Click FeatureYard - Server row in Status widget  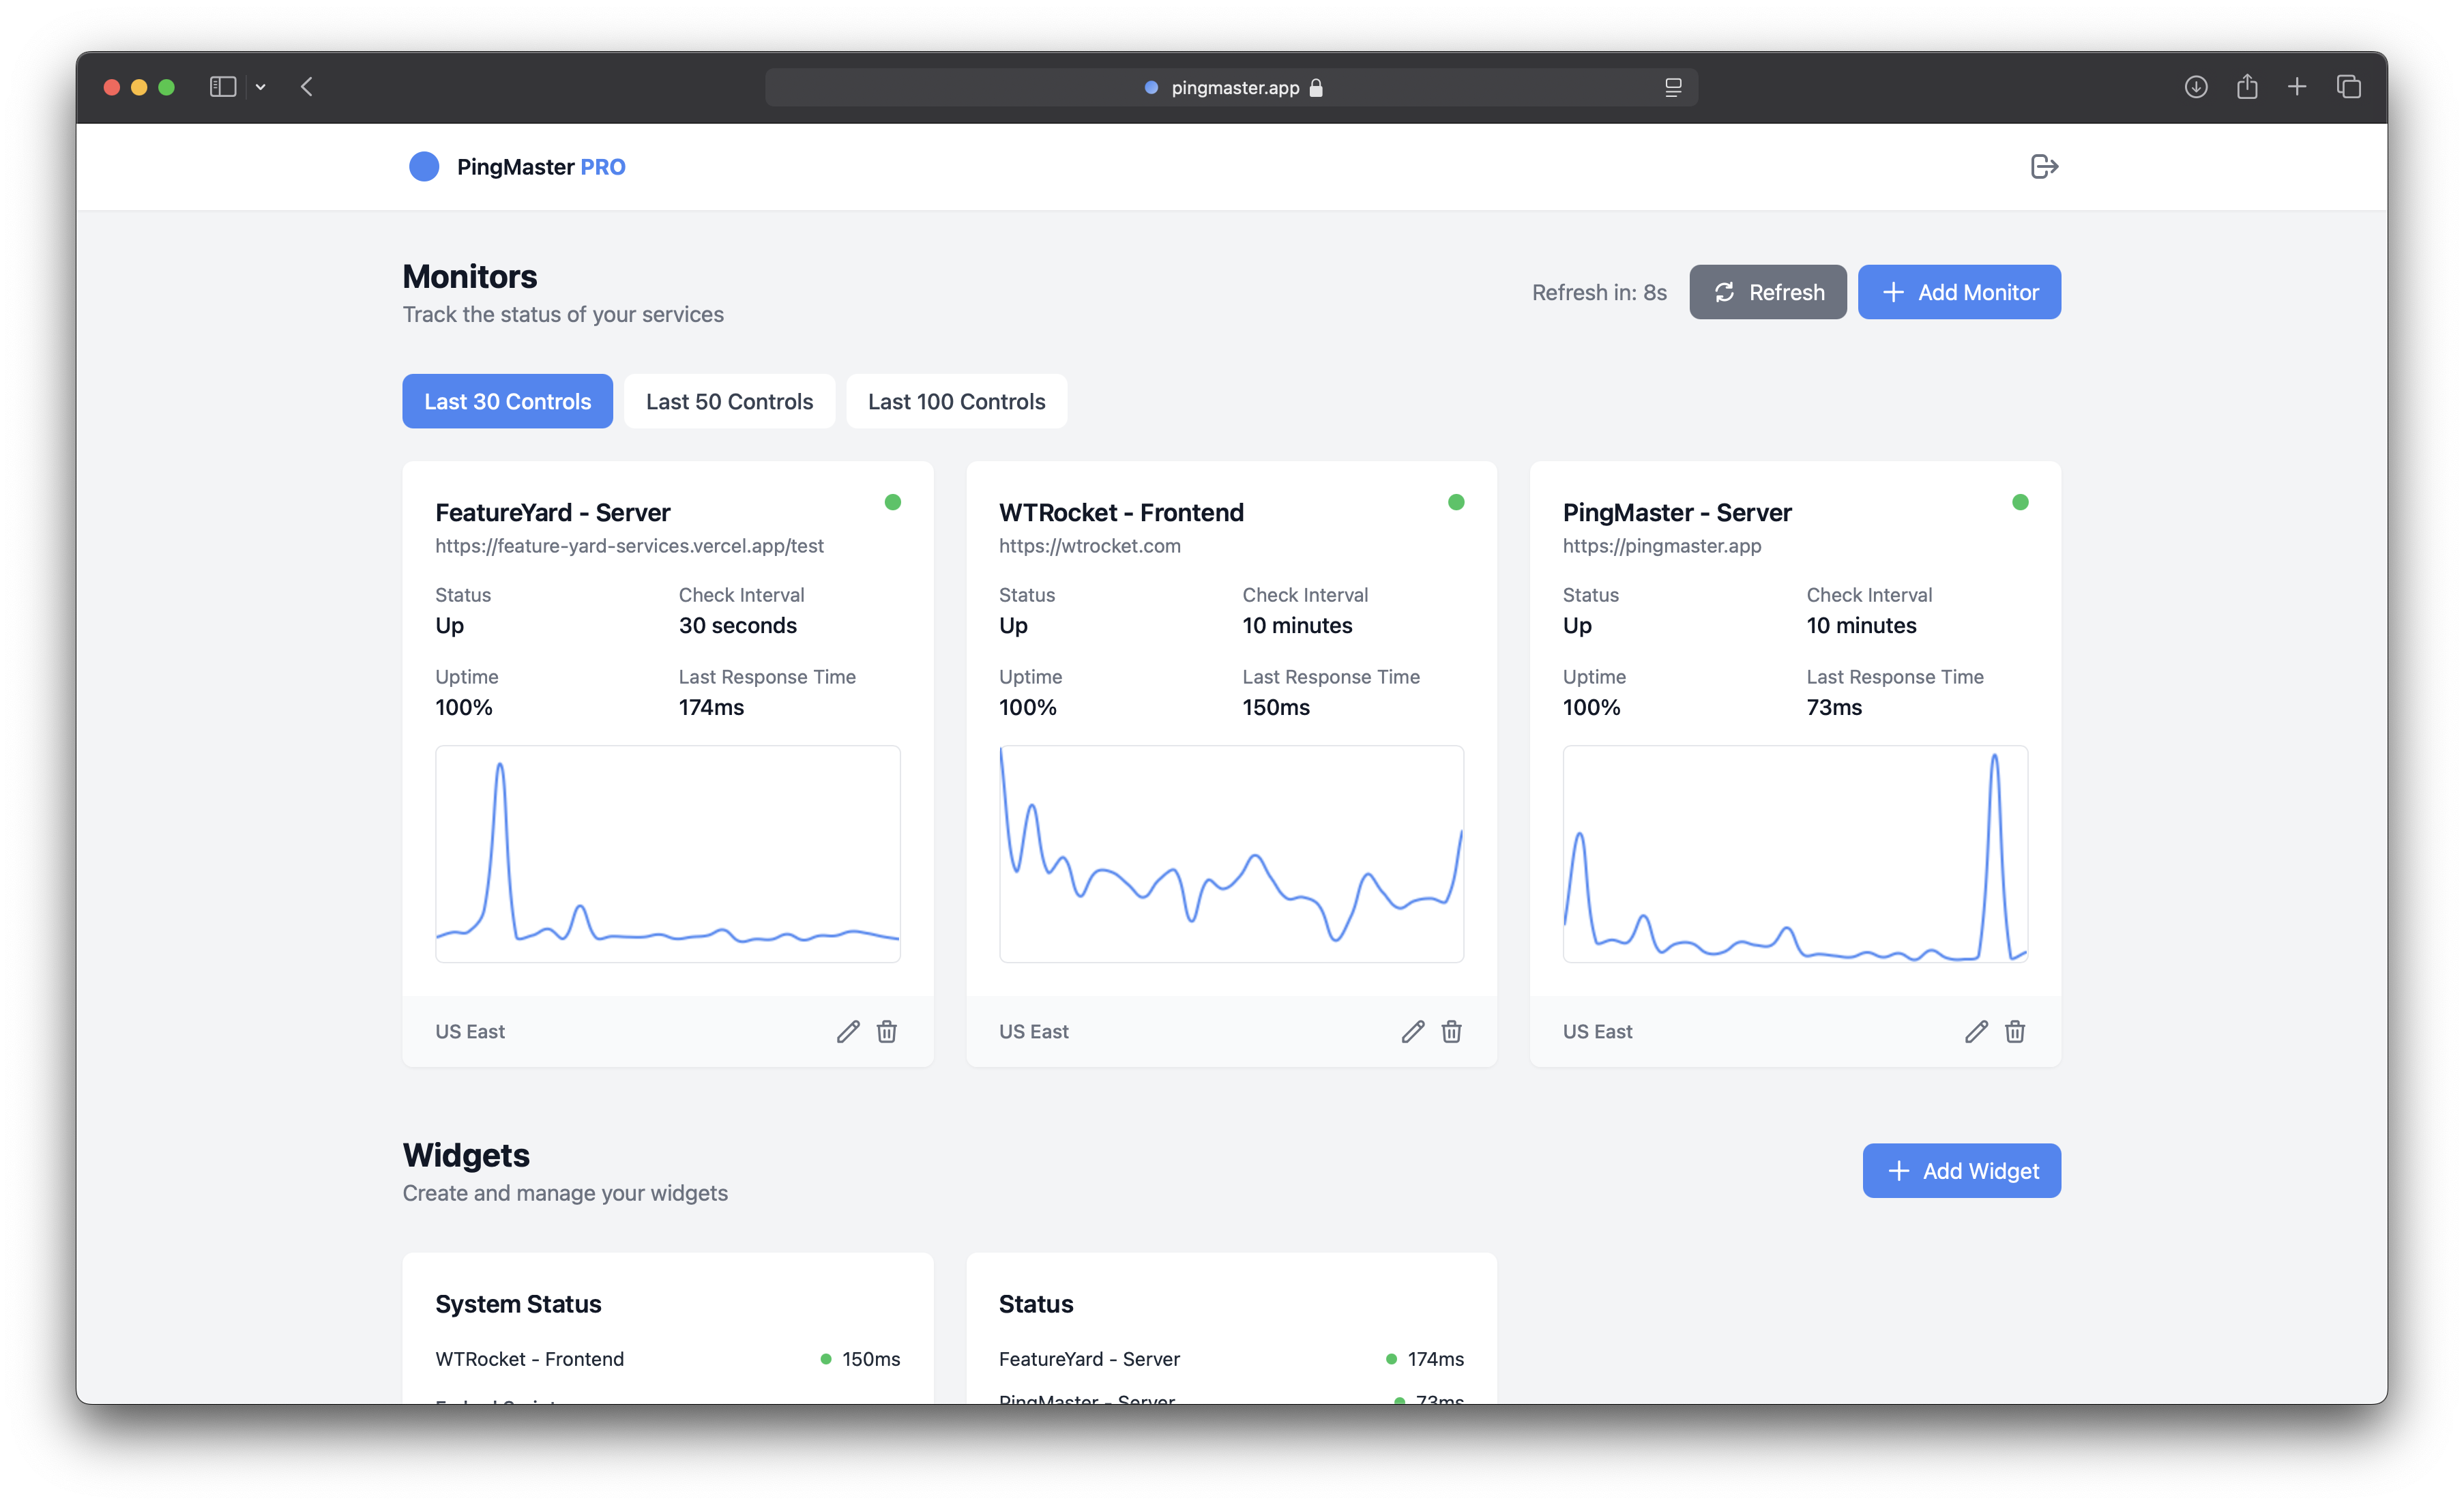[1231, 1358]
